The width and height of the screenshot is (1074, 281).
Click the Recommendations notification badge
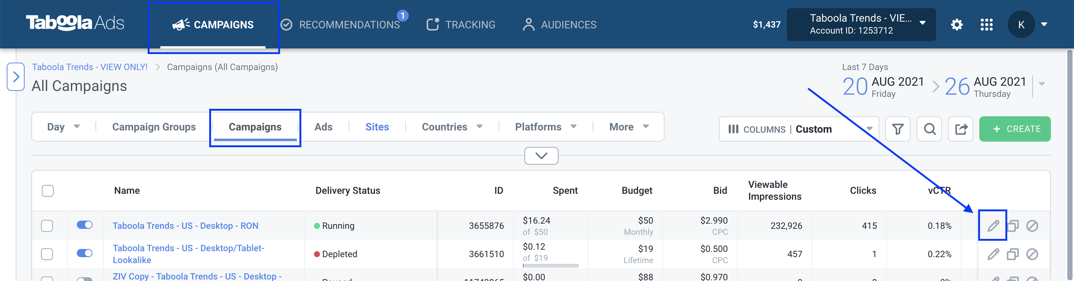(x=402, y=15)
